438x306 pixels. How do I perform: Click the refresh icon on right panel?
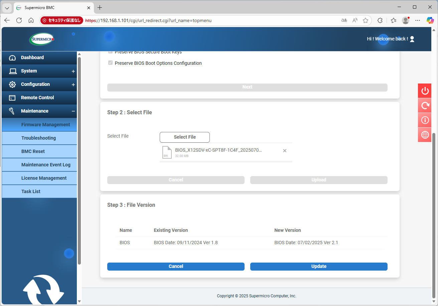pos(425,106)
